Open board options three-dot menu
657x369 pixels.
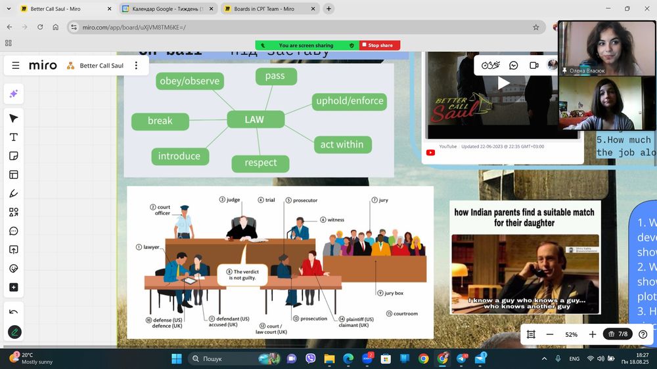click(136, 66)
